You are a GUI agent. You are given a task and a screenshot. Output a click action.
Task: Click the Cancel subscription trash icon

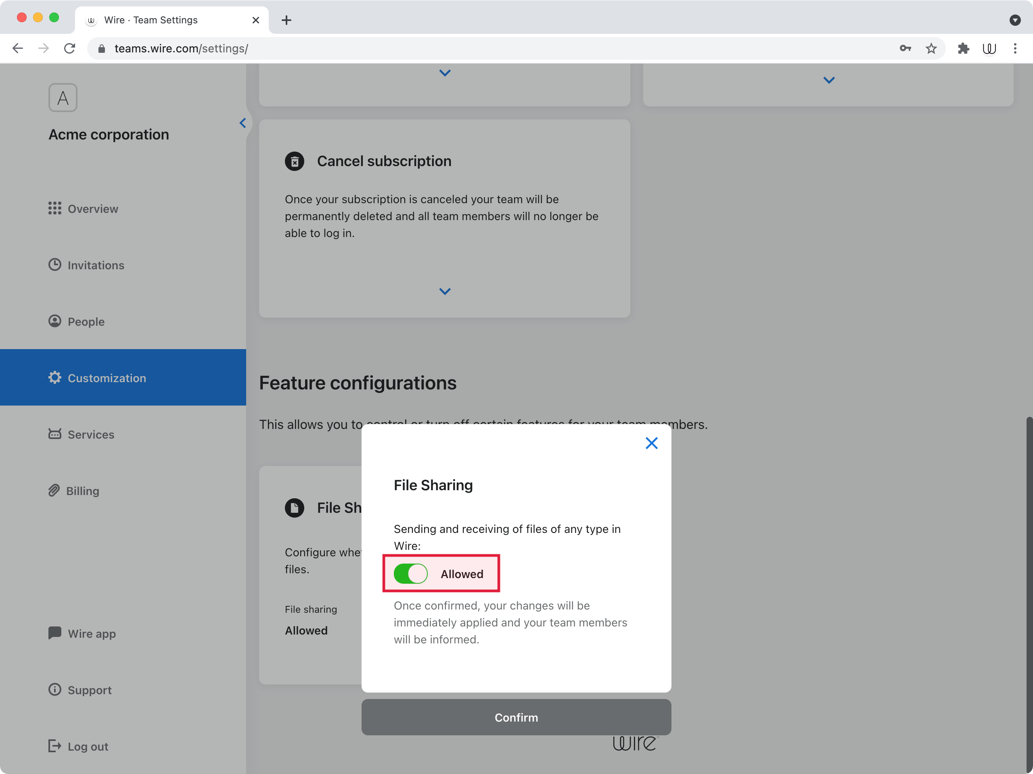coord(294,161)
